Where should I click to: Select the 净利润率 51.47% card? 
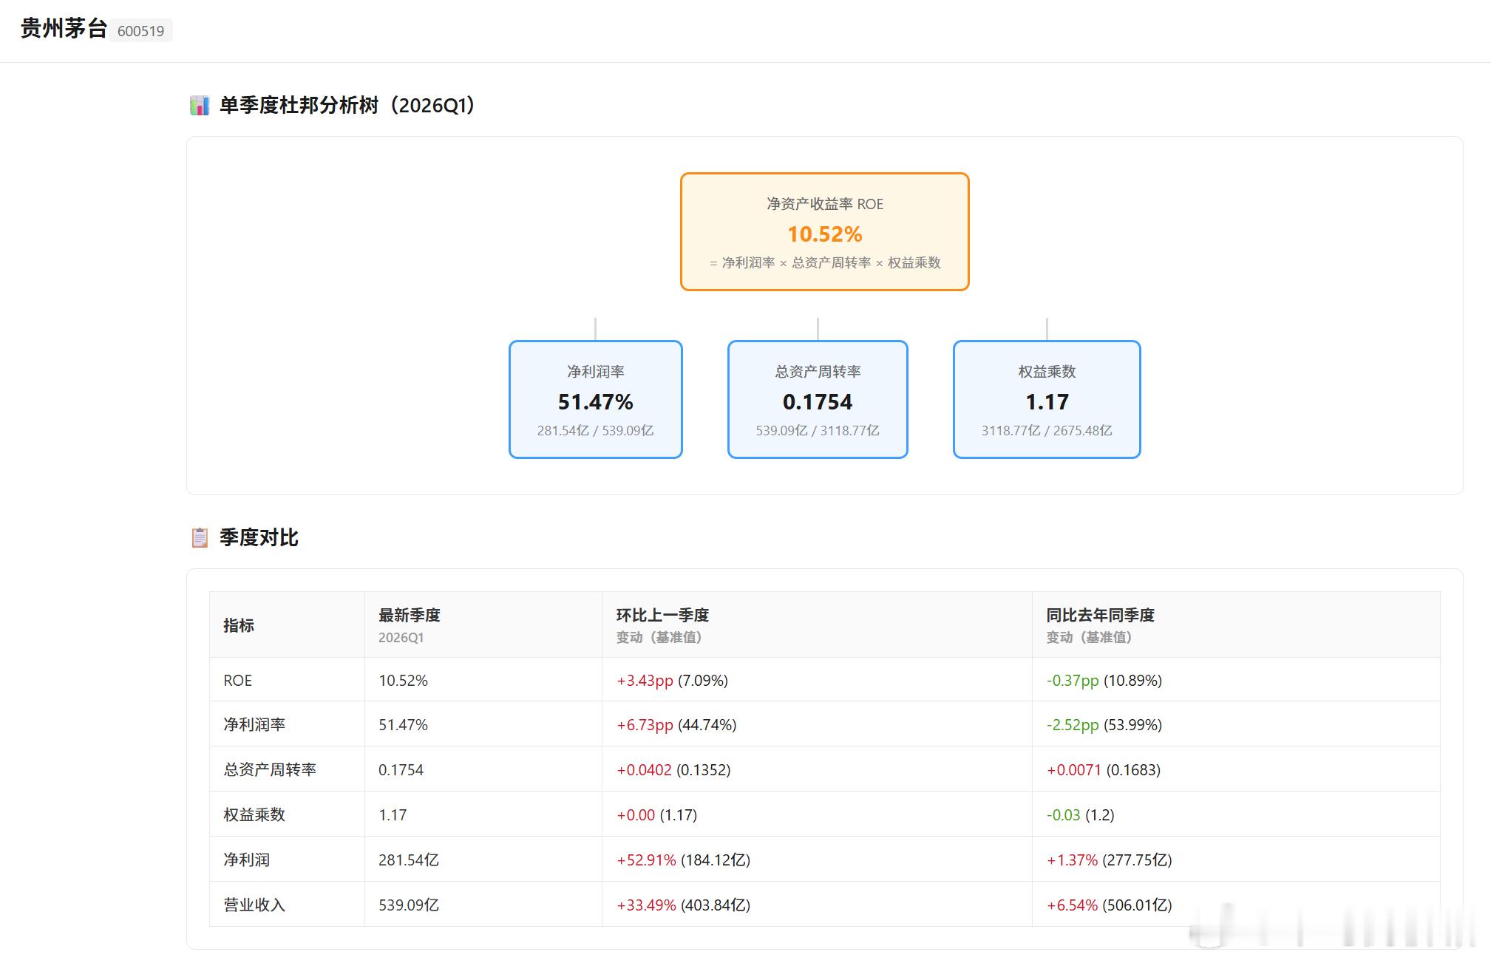click(595, 399)
